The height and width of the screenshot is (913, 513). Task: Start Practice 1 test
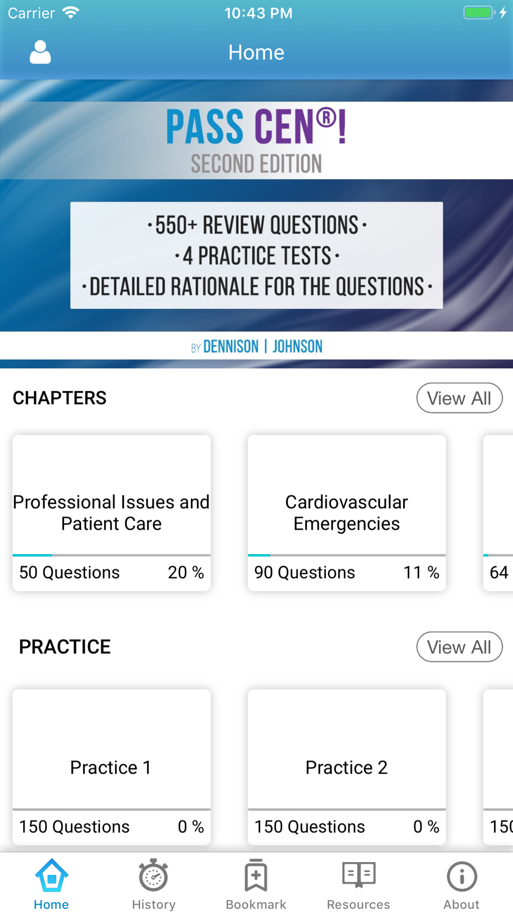coord(111,767)
